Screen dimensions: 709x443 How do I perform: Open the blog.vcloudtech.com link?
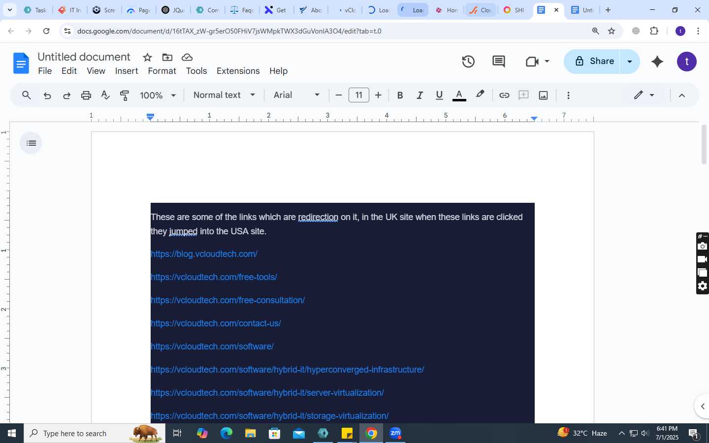[204, 254]
